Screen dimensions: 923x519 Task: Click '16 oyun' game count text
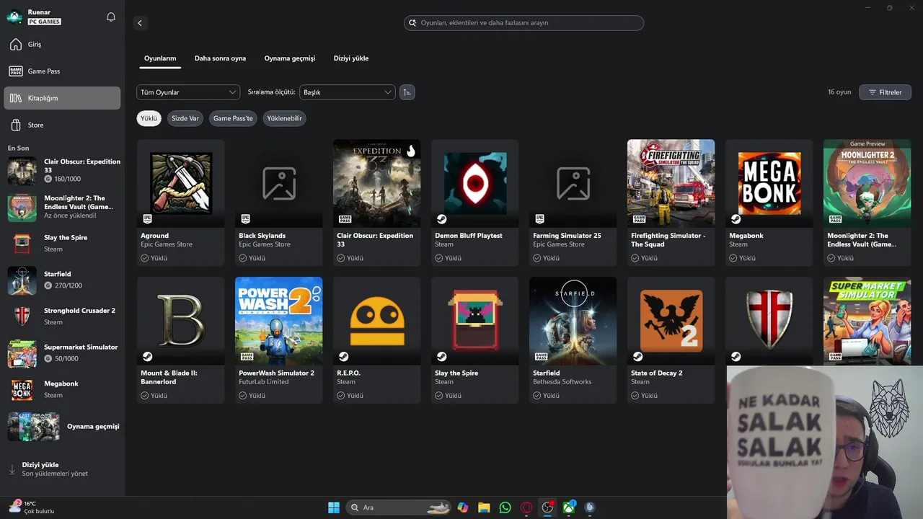point(839,92)
